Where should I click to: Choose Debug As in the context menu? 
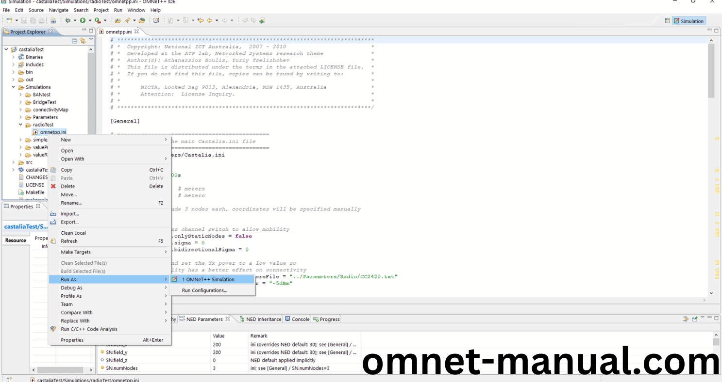pos(109,287)
